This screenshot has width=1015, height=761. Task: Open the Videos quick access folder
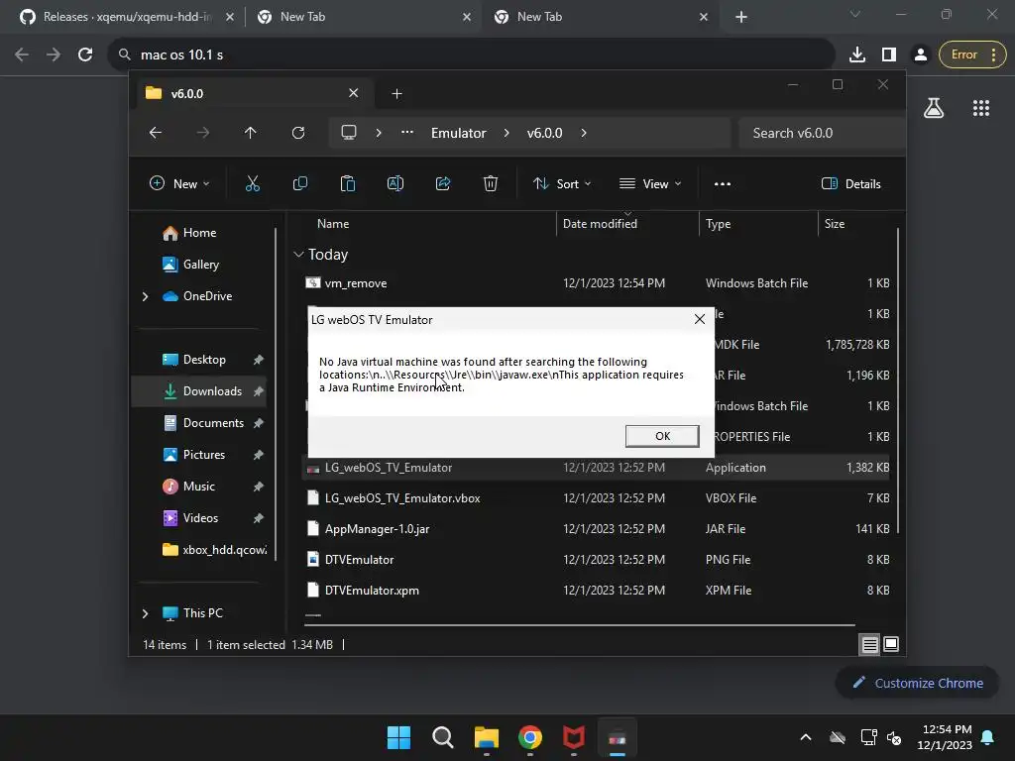click(200, 517)
